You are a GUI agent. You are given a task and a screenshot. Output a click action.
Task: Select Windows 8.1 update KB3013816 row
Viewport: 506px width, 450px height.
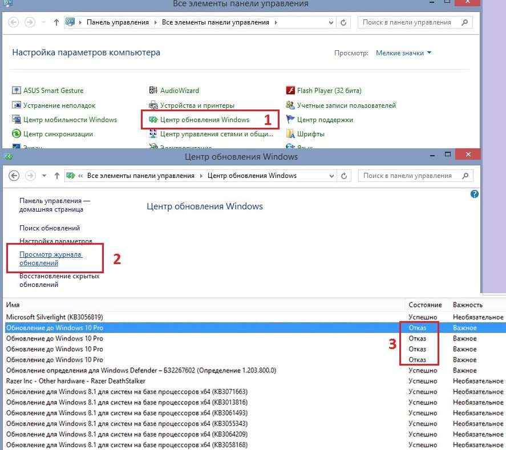pos(254,402)
